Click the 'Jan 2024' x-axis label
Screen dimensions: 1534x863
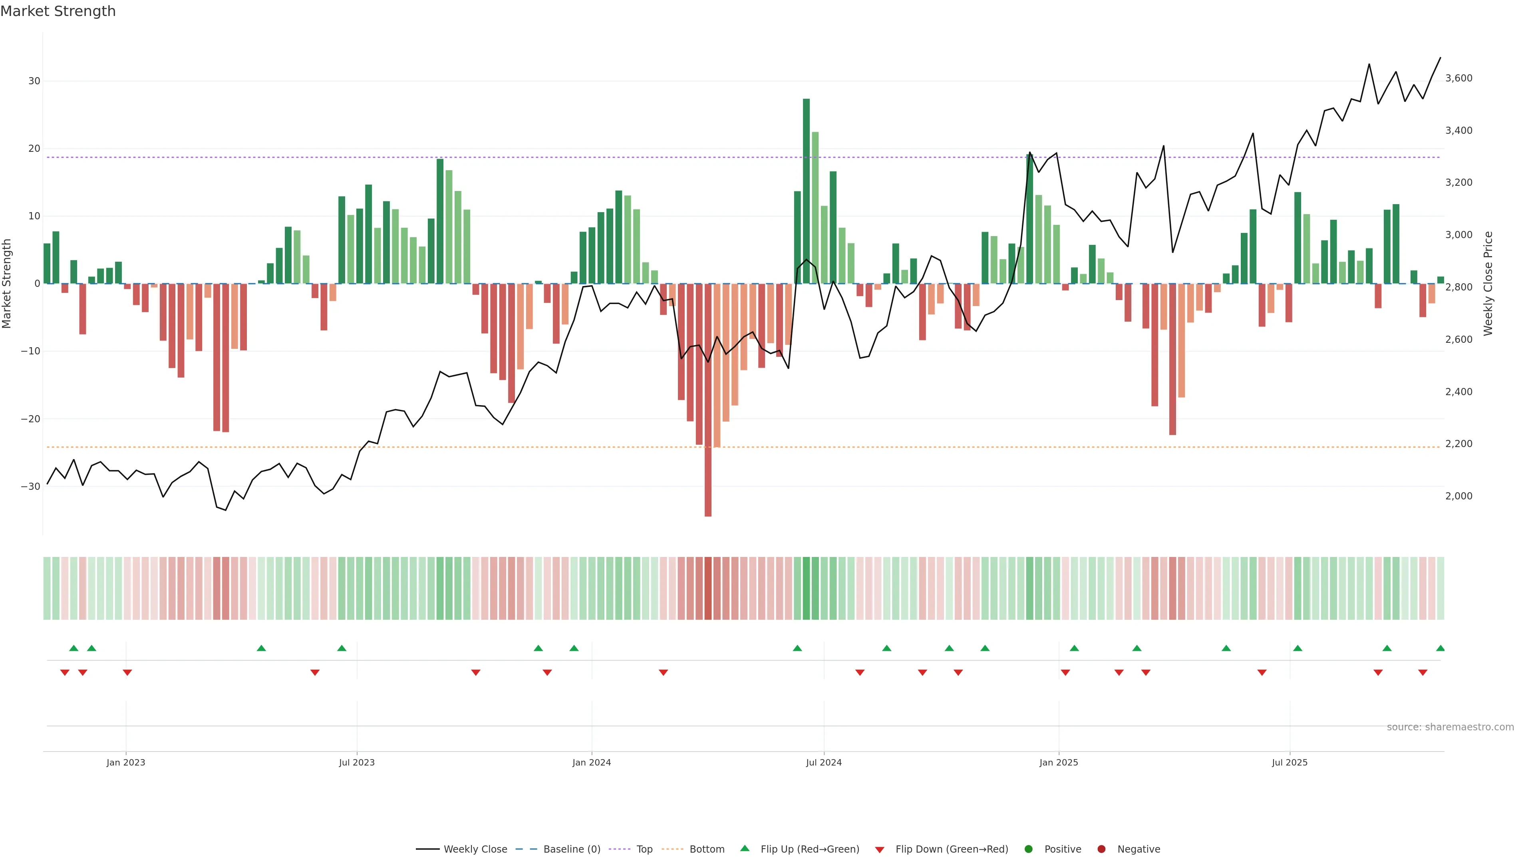[x=591, y=762]
